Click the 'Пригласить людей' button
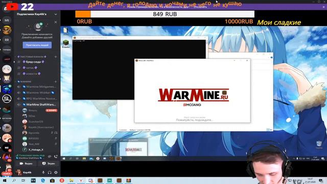 click(x=37, y=45)
